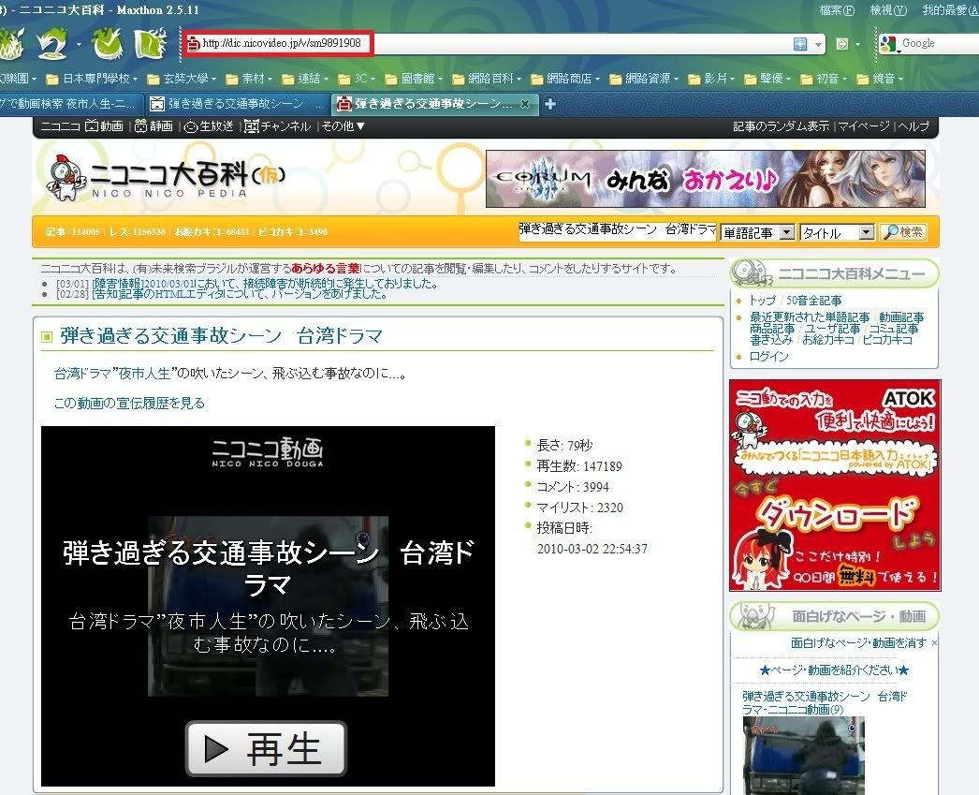This screenshot has height=795, width=979.
Task: Open the 影片 bookmark folder
Action: tap(711, 79)
